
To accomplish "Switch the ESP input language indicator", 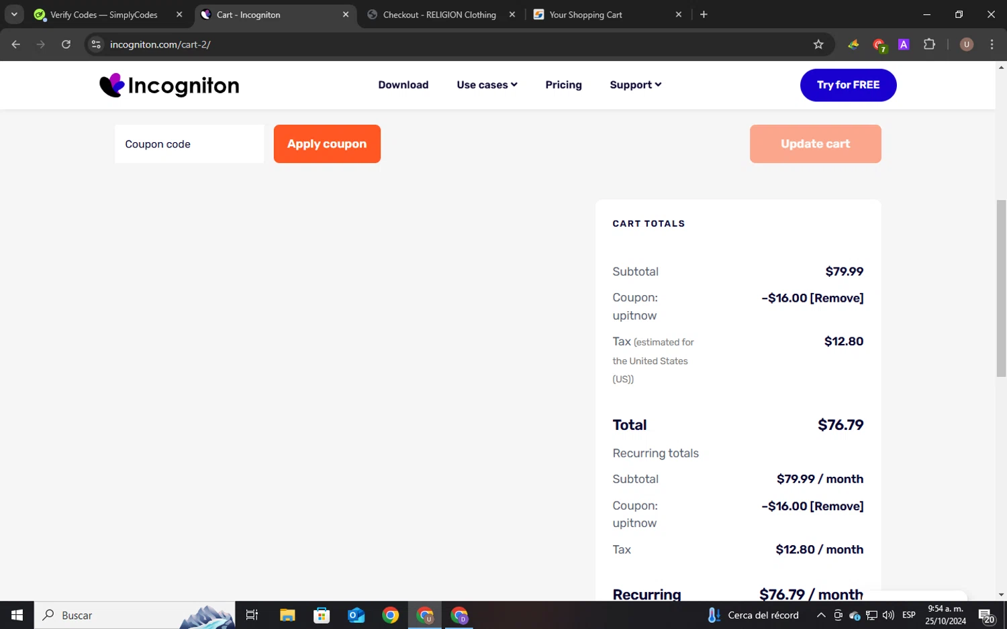I will click(x=909, y=615).
